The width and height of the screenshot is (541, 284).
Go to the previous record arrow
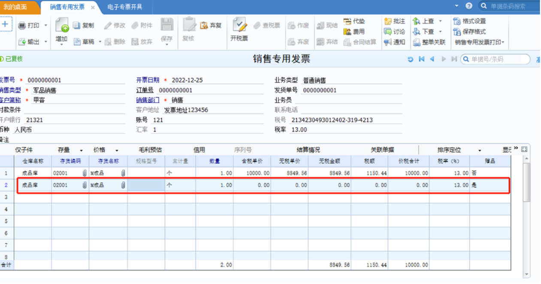click(432, 59)
